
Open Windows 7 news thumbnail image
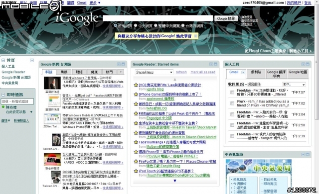tap(52, 83)
